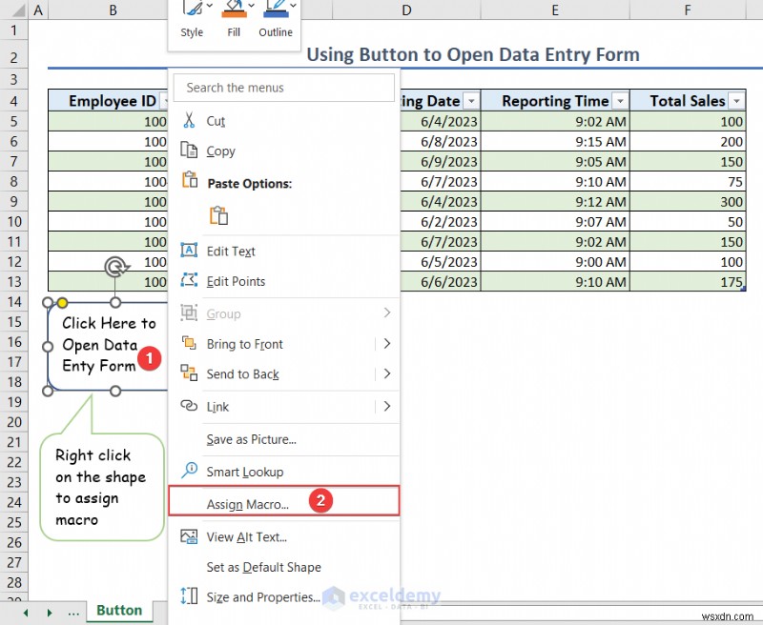This screenshot has width=763, height=625.
Task: Open Style dropdown arrow
Action: pyautogui.click(x=210, y=6)
